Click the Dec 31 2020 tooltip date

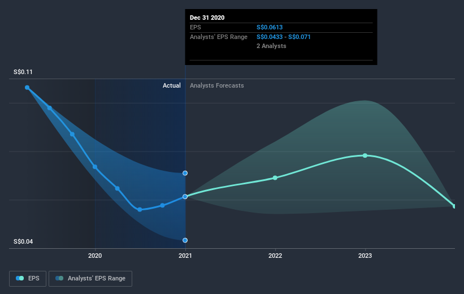207,18
